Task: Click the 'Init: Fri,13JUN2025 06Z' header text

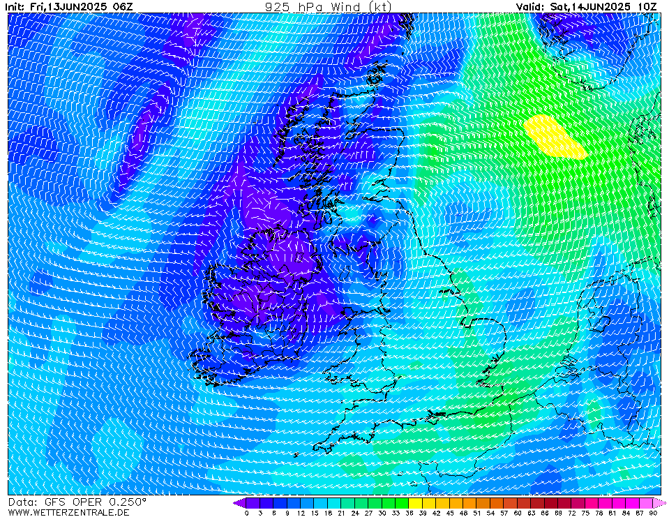Action: point(70,6)
